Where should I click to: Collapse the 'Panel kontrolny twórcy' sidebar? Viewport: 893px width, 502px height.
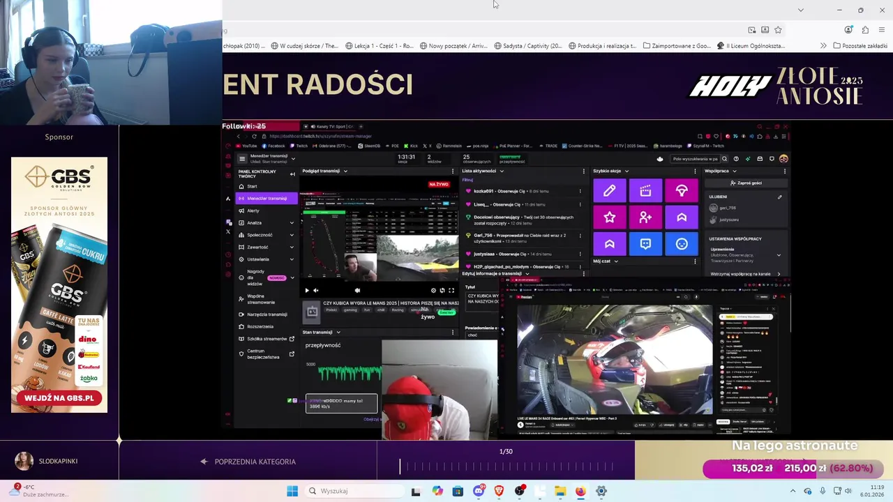click(x=292, y=174)
